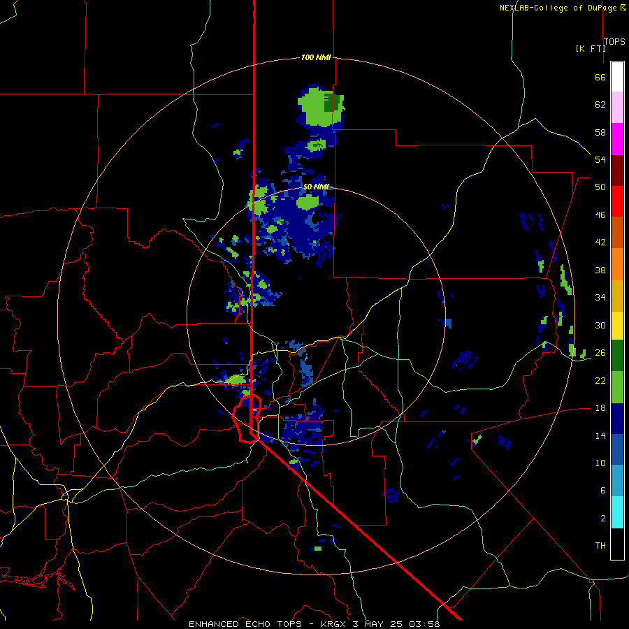The height and width of the screenshot is (629, 629).
Task: Click the dark green legend swatch
Action: click(x=617, y=356)
